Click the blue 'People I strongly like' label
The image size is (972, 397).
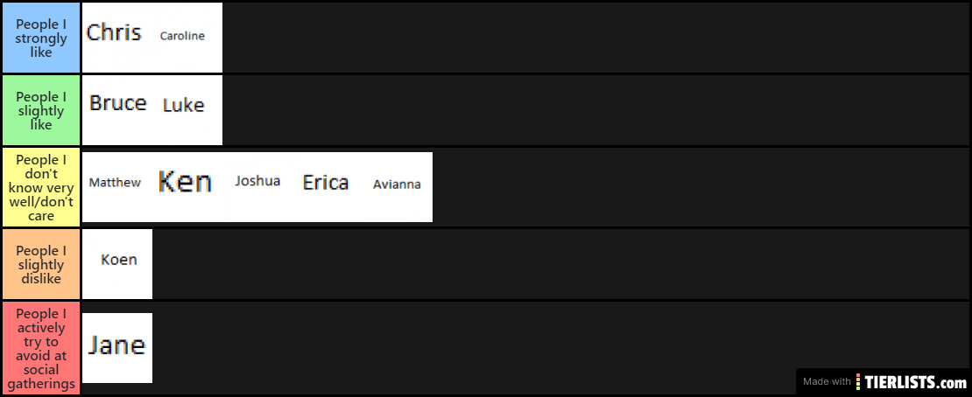[41, 38]
